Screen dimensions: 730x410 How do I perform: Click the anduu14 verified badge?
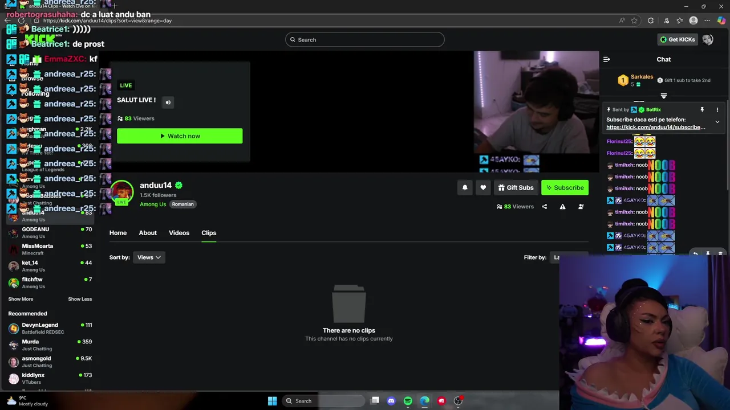coord(179,185)
